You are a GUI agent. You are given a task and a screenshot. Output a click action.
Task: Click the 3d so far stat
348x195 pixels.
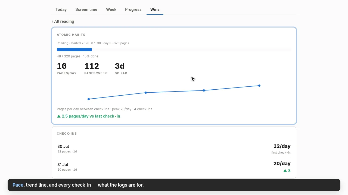[x=121, y=68]
